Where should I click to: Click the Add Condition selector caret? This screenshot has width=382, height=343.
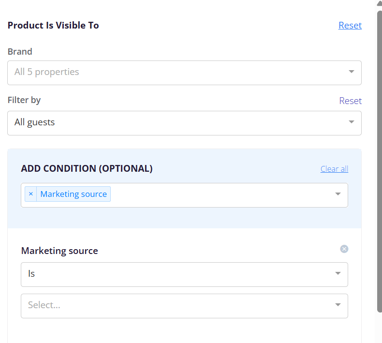338,194
